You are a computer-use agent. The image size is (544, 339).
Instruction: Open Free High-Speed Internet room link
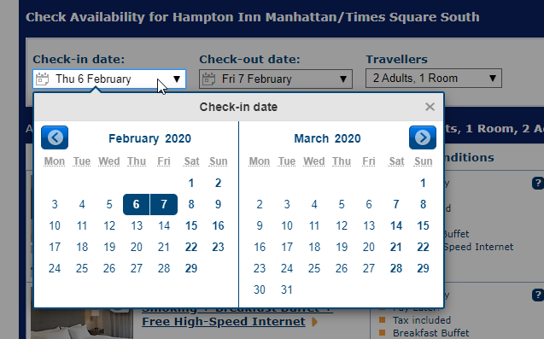(x=224, y=321)
